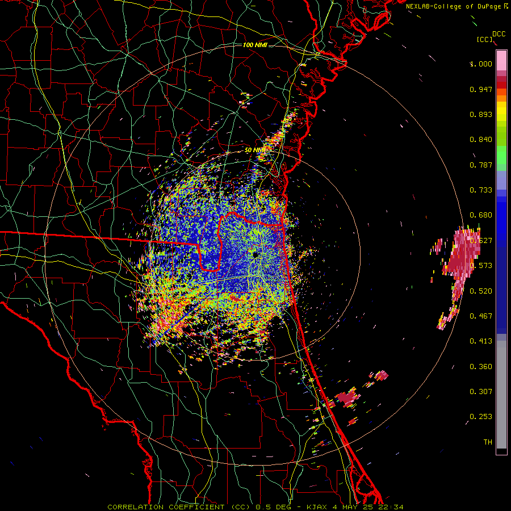Click the 50 NMI range ring label
The width and height of the screenshot is (511, 511).
pos(254,150)
